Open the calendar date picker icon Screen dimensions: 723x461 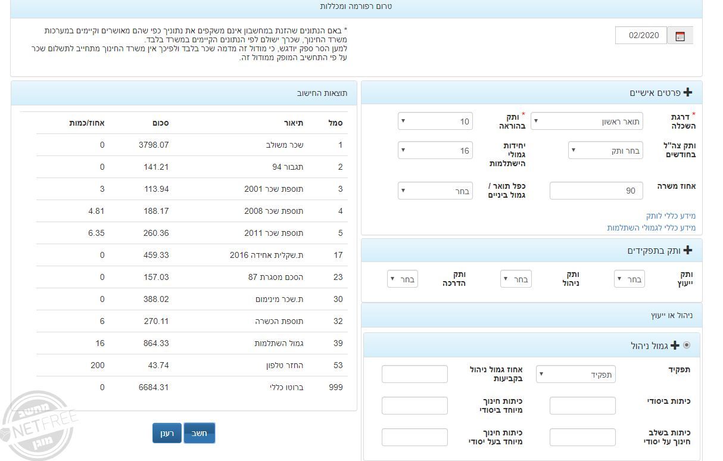pyautogui.click(x=680, y=36)
